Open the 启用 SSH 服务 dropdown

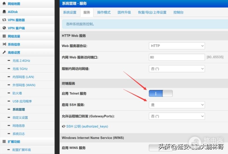click(177, 105)
